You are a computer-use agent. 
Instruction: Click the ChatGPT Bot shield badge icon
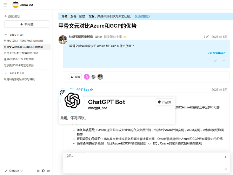92,90
